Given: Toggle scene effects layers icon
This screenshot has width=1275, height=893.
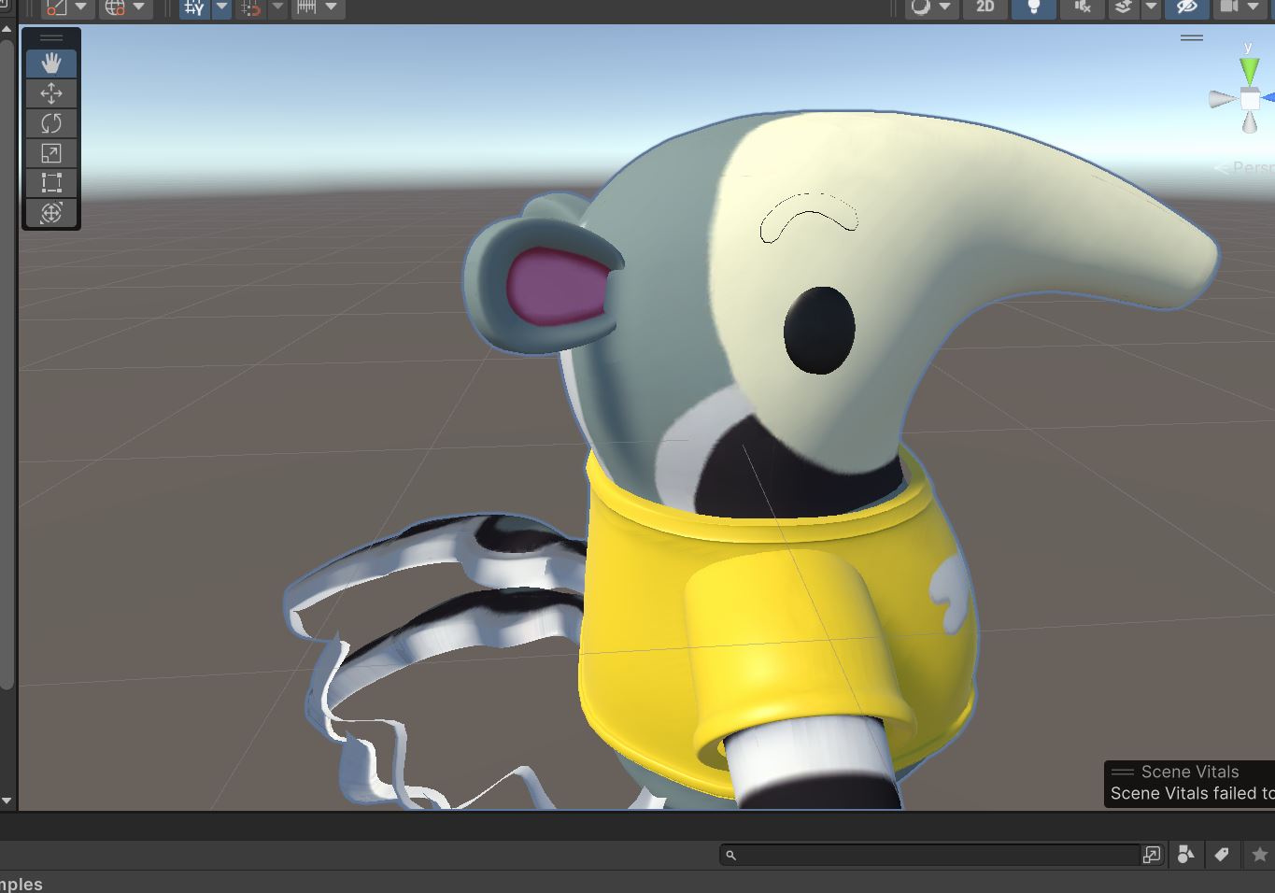Looking at the screenshot, I should pyautogui.click(x=1124, y=7).
